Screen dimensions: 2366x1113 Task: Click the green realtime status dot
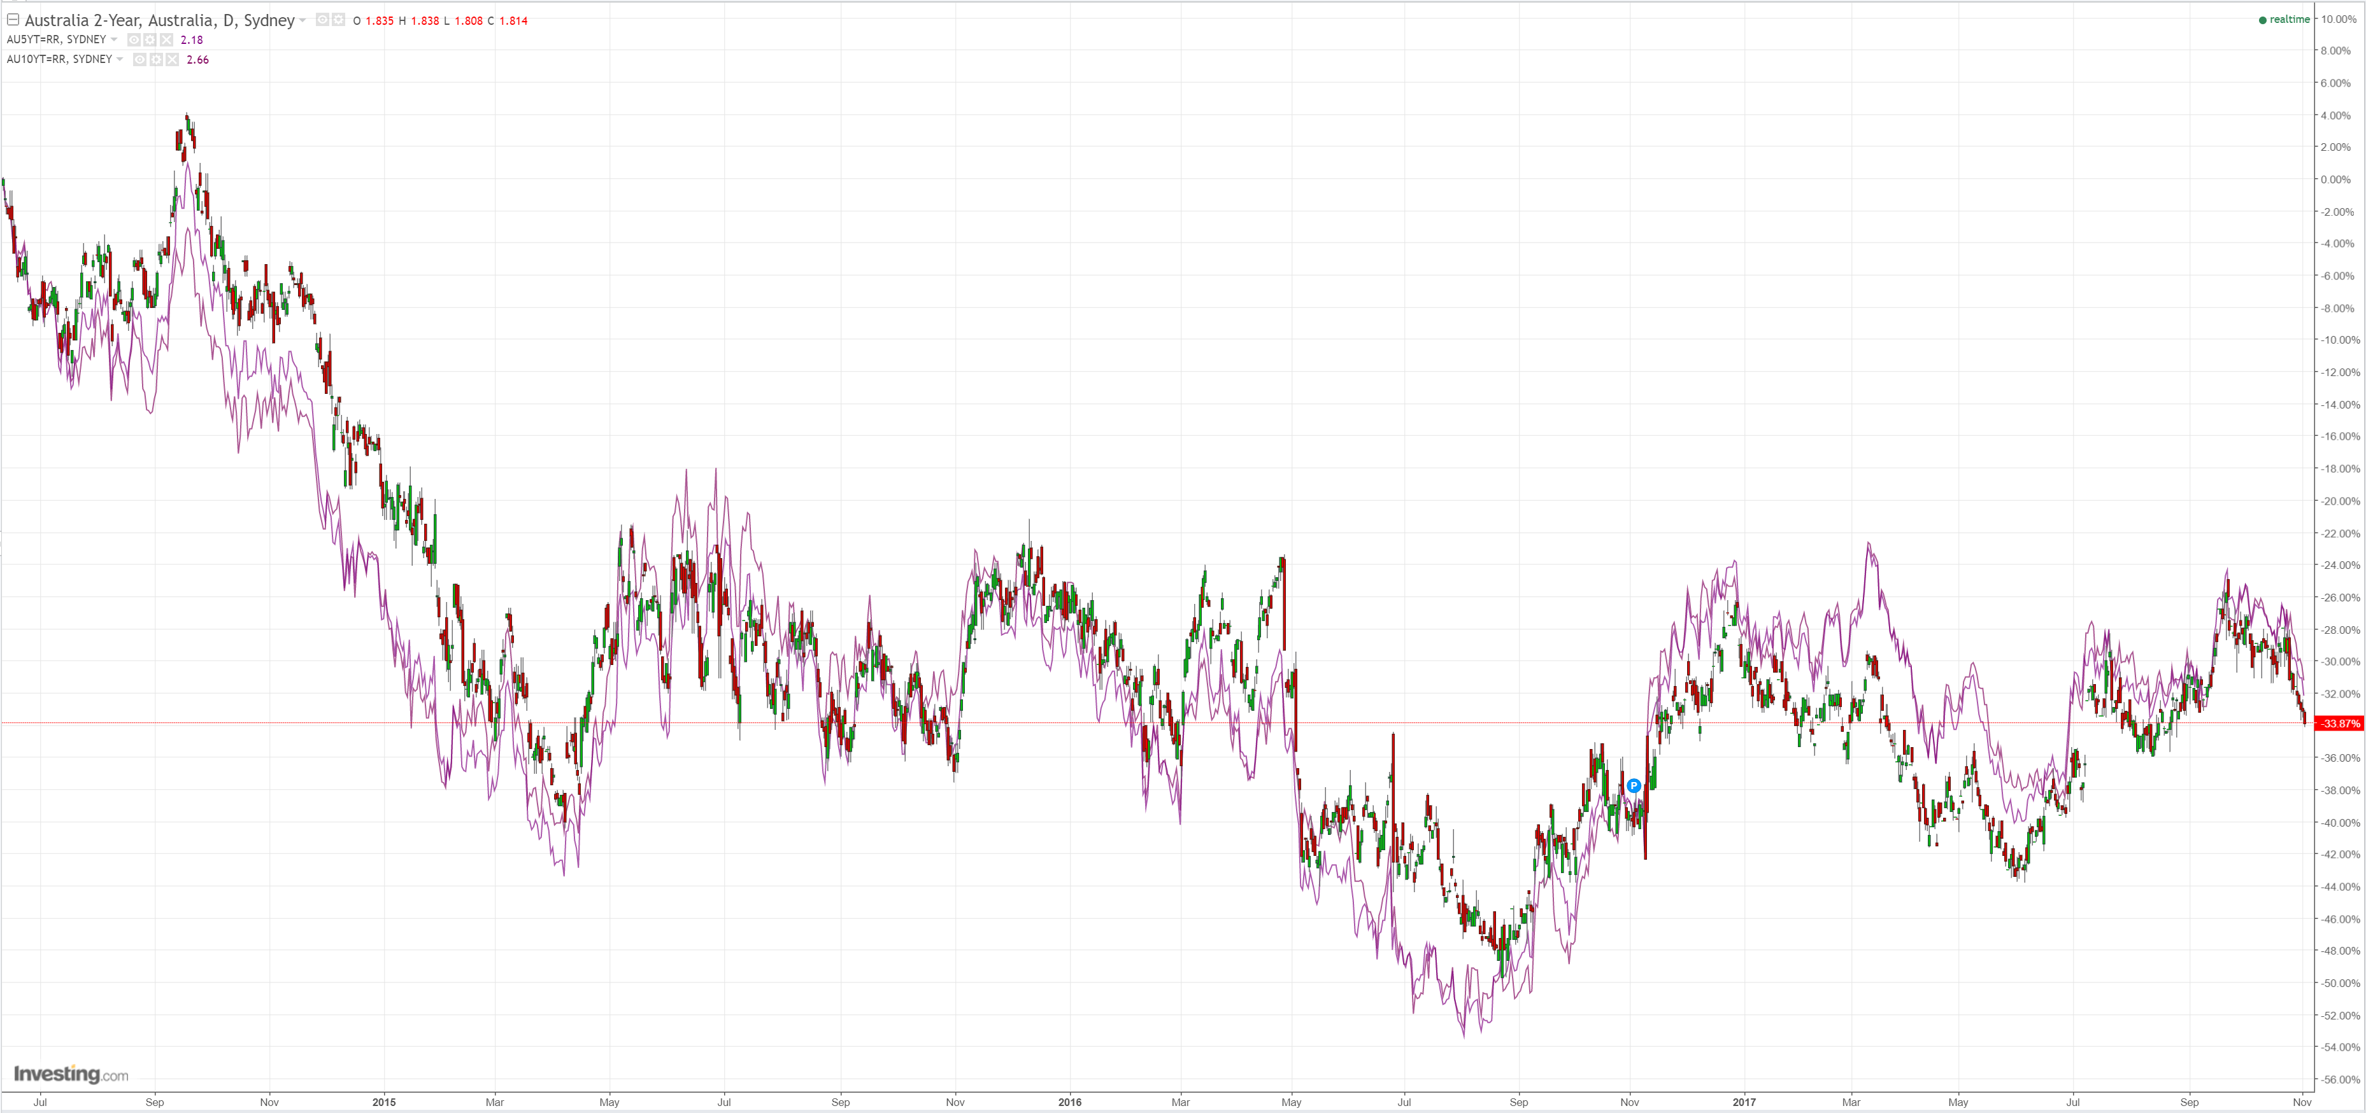click(x=2262, y=20)
